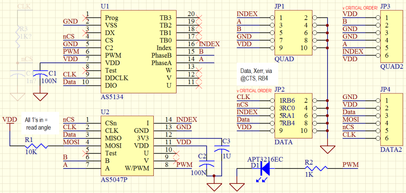Click the 'AS5134' part name text
406x193 pixels.
[x=112, y=97]
